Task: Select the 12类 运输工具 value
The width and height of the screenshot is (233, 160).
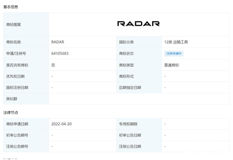Action: (176, 42)
